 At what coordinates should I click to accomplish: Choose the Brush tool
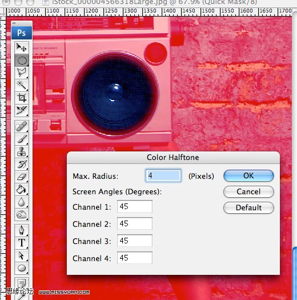22,139
